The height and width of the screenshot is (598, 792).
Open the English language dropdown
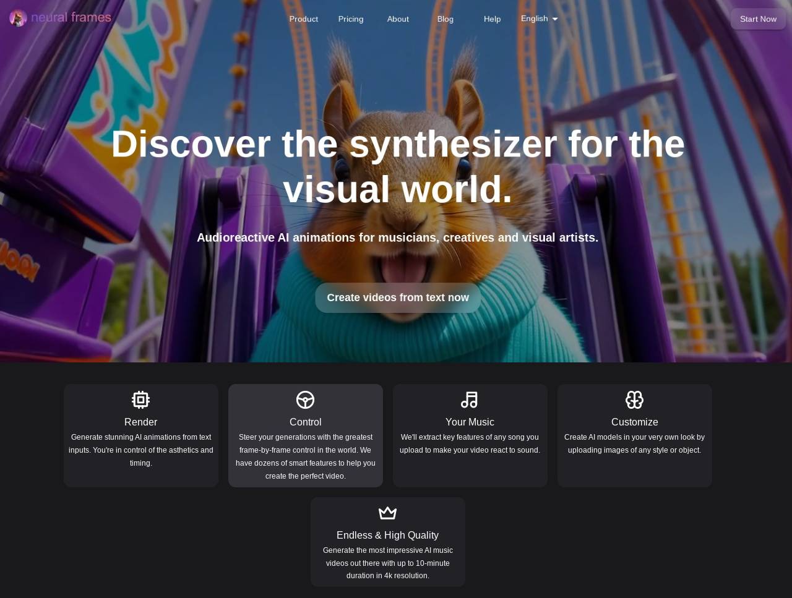(x=540, y=19)
